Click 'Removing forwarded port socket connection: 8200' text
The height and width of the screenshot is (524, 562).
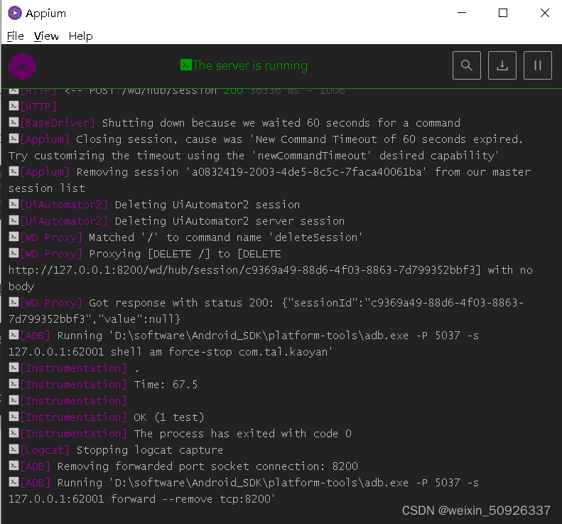tap(207, 466)
